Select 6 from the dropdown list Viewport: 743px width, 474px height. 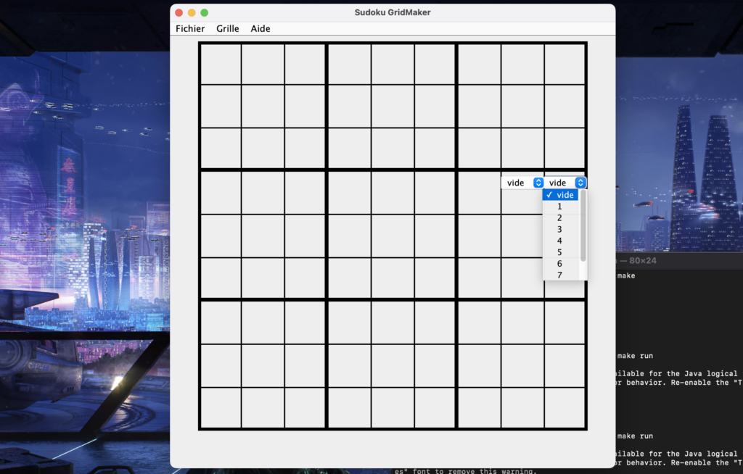pos(560,264)
